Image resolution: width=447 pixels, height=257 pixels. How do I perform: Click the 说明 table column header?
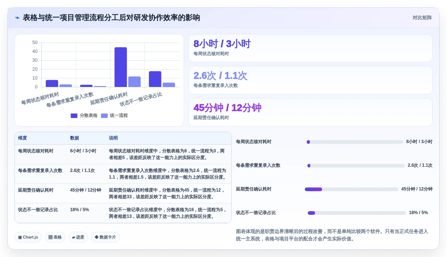coord(113,138)
